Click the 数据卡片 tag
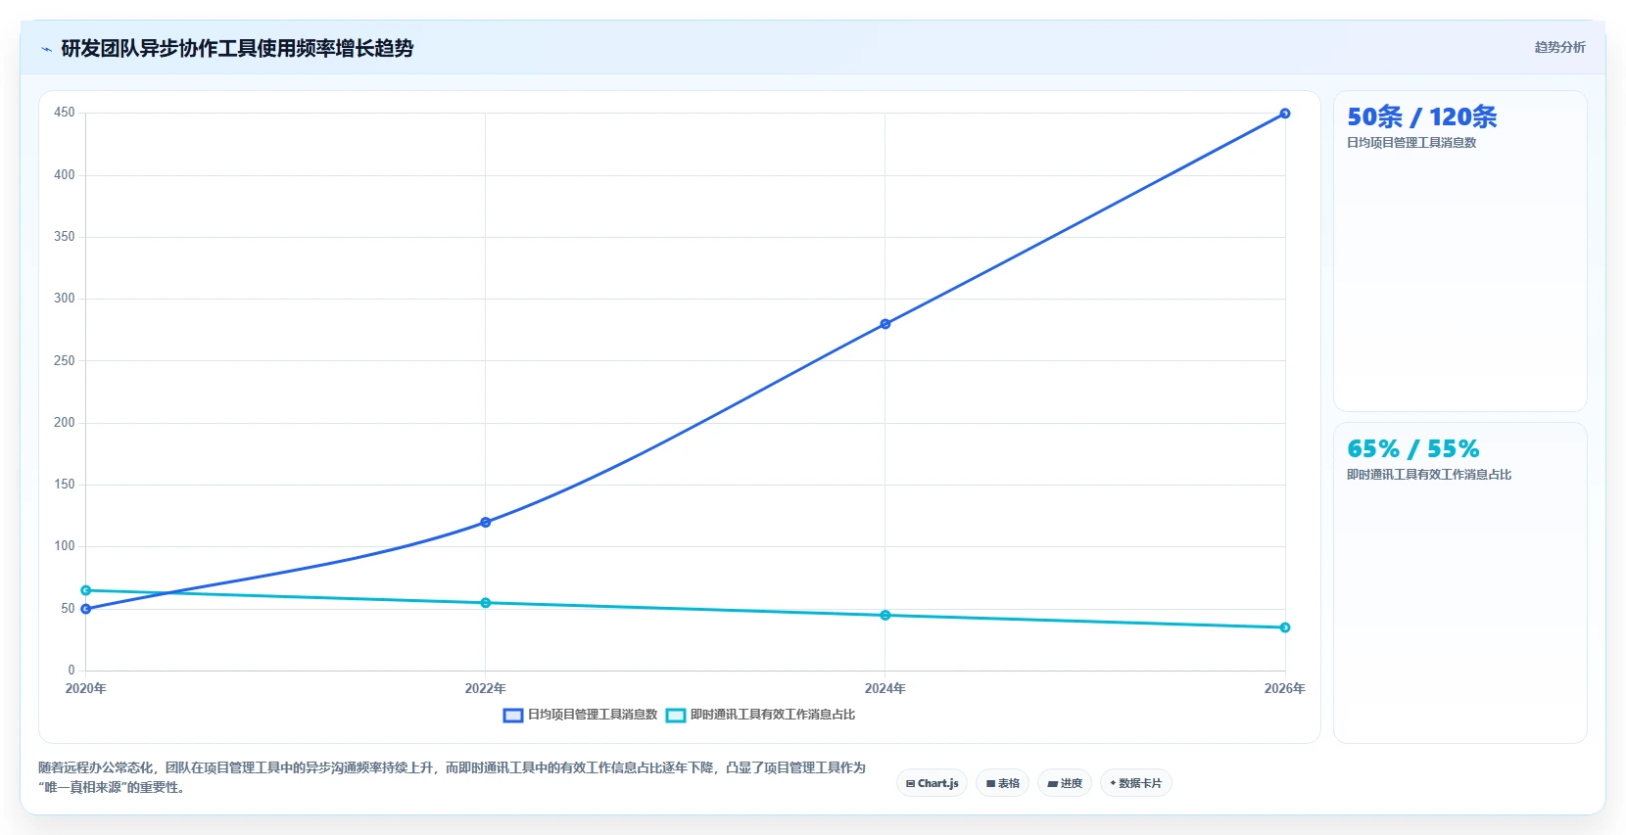 pos(1136,783)
